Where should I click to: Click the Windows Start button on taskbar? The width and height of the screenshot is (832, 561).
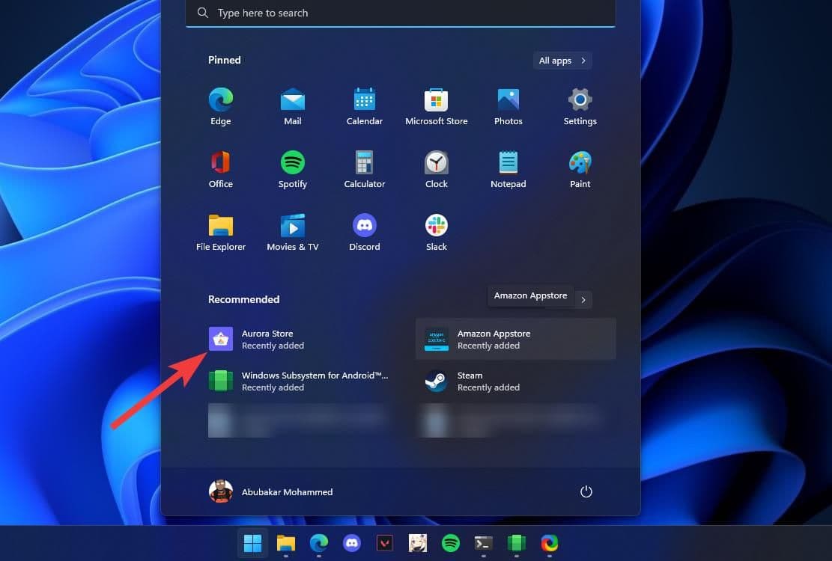click(x=252, y=543)
